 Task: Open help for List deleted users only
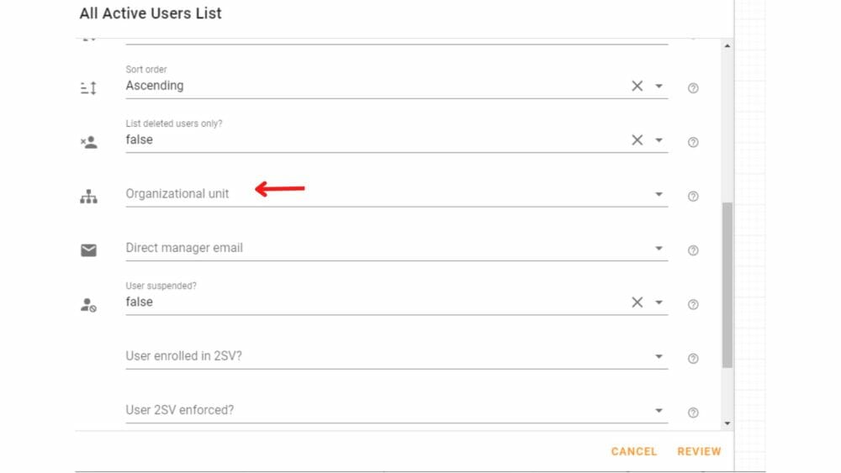pyautogui.click(x=693, y=142)
